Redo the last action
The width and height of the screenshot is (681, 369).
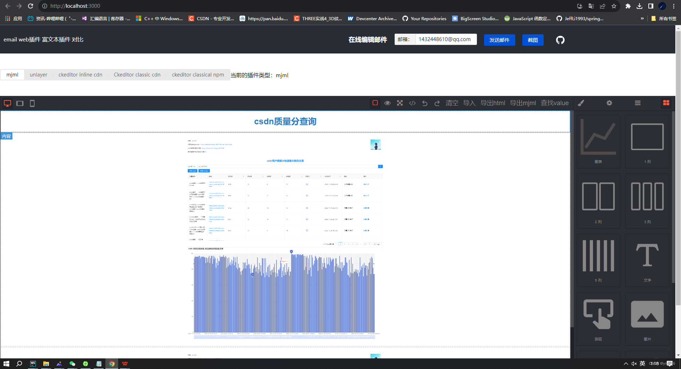[x=437, y=103]
